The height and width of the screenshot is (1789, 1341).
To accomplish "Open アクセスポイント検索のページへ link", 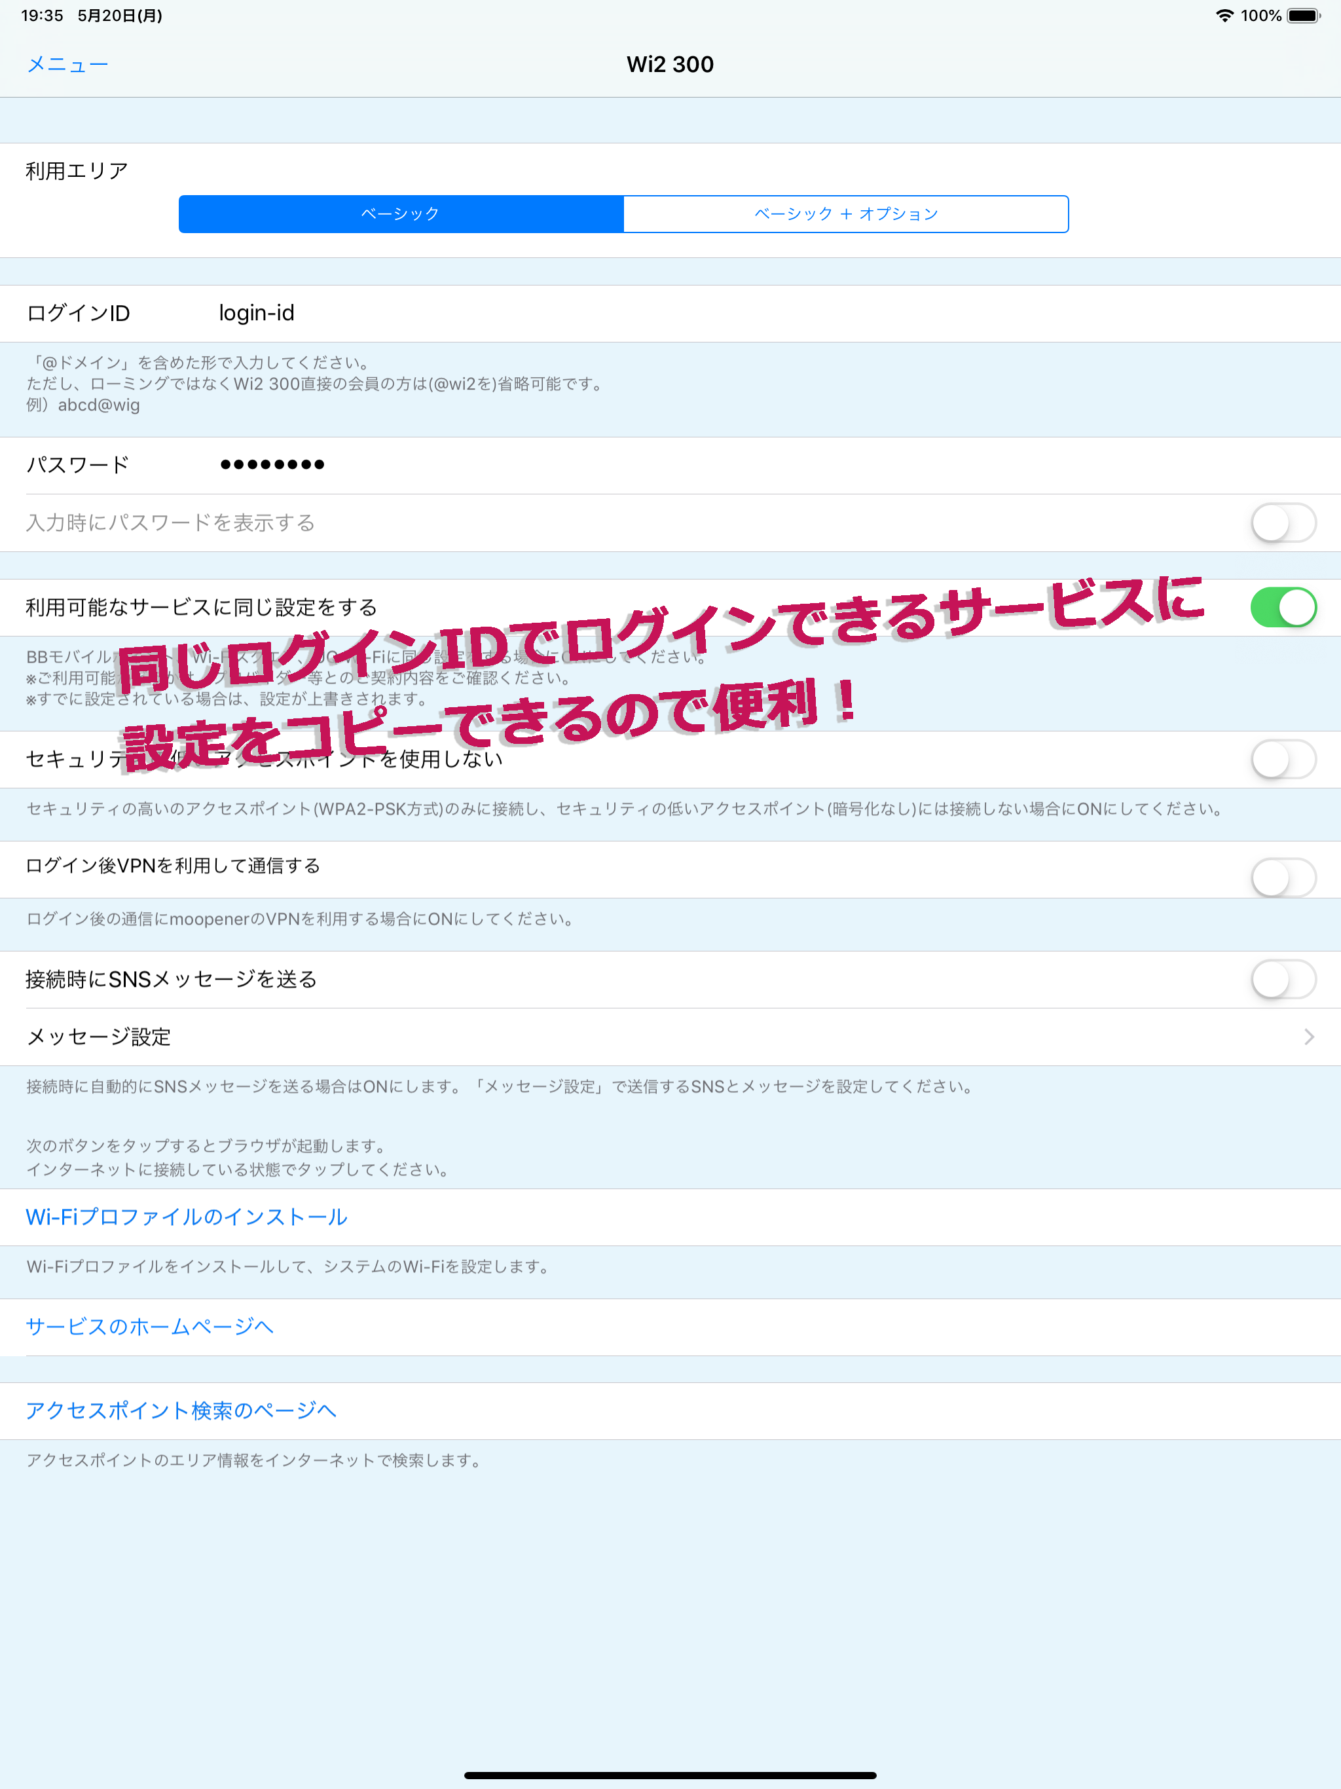I will (181, 1411).
